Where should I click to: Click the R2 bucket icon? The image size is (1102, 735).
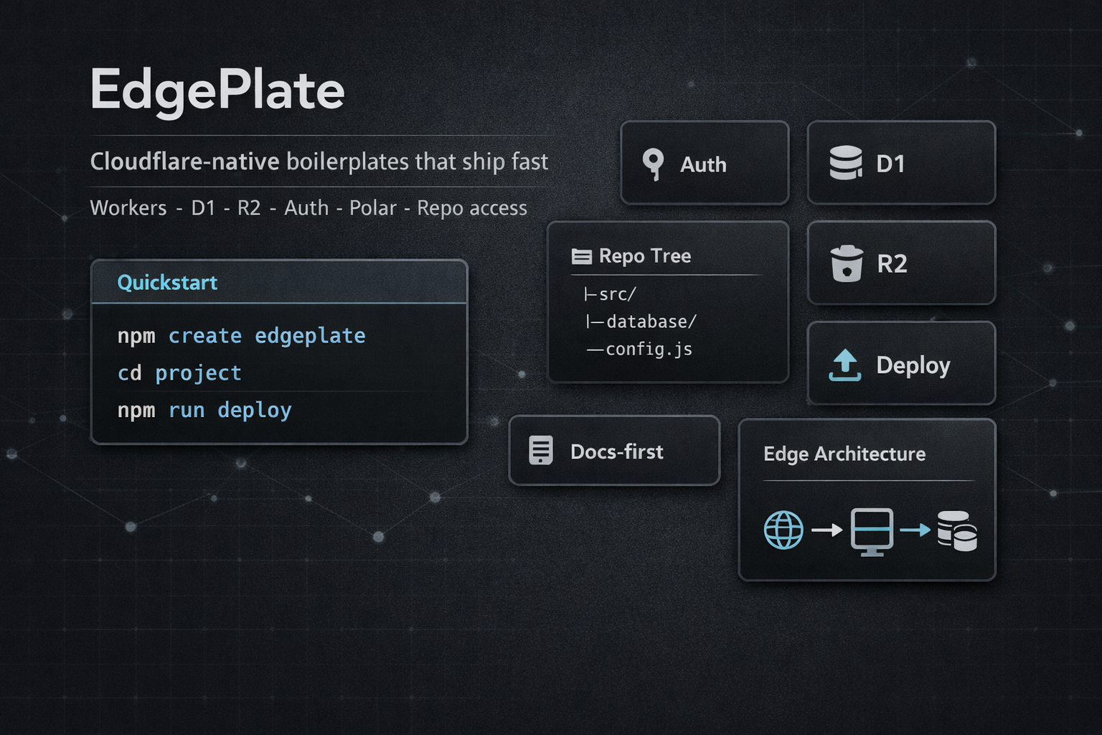[847, 263]
